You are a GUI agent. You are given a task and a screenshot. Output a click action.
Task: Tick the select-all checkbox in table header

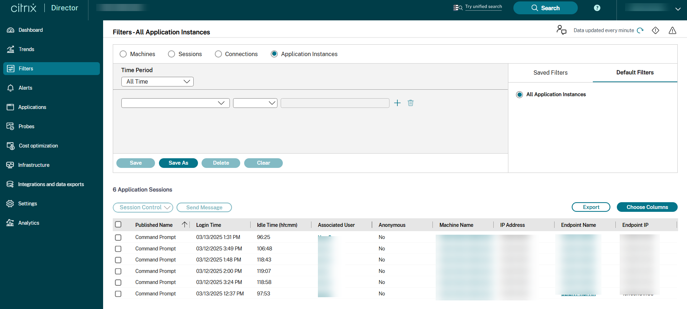pyautogui.click(x=118, y=225)
